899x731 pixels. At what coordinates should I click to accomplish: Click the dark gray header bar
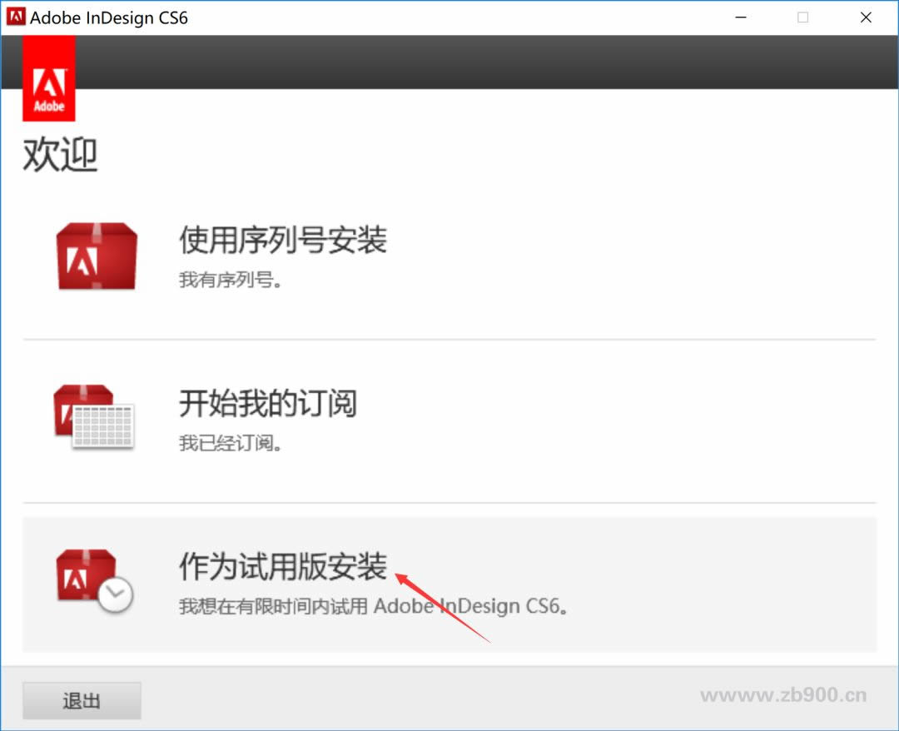click(483, 62)
